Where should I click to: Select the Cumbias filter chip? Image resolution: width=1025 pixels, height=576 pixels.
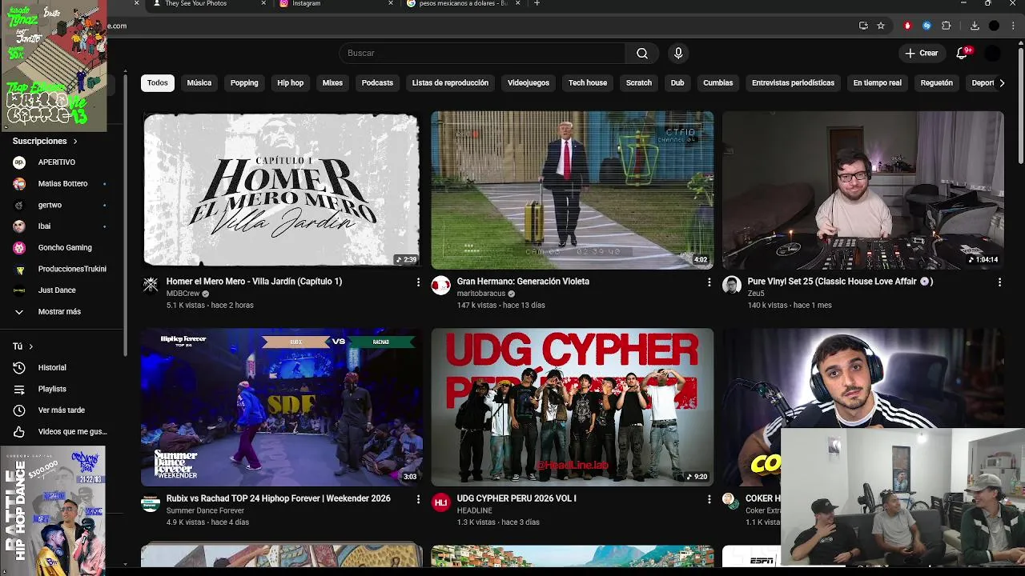[x=718, y=83]
